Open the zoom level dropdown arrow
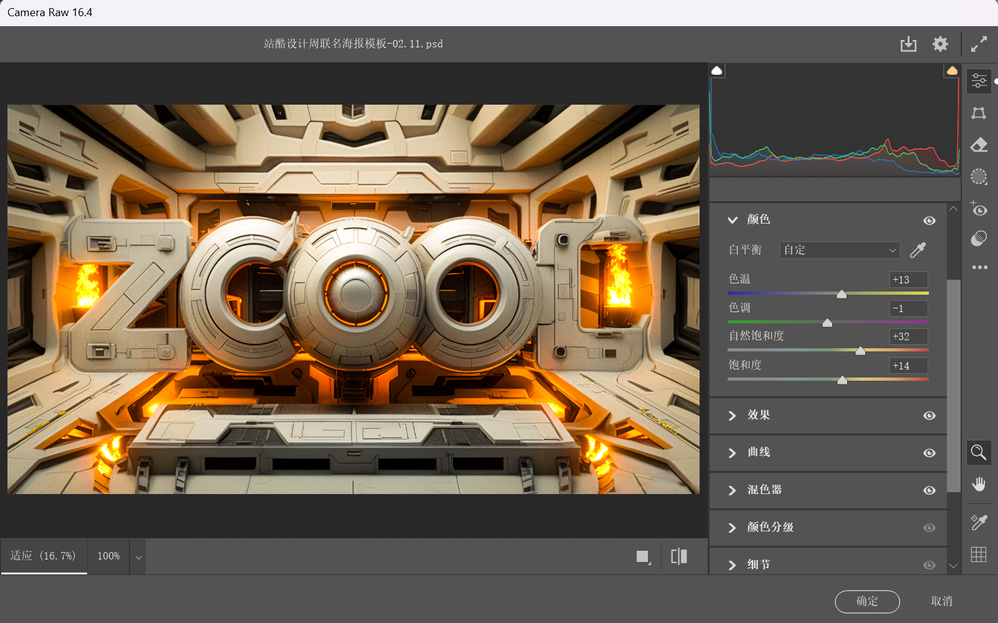 [x=139, y=557]
